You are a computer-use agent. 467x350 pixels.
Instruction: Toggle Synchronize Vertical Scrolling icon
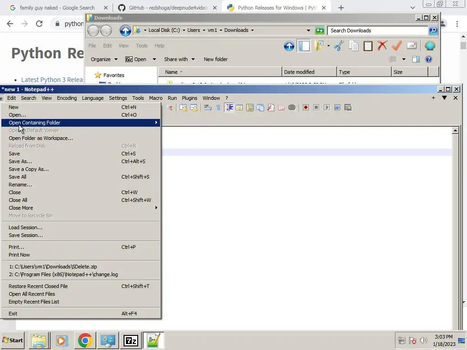click(183, 108)
